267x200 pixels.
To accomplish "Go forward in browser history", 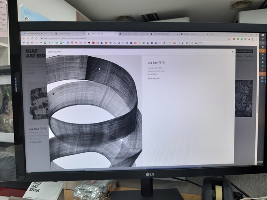I will click(28, 38).
